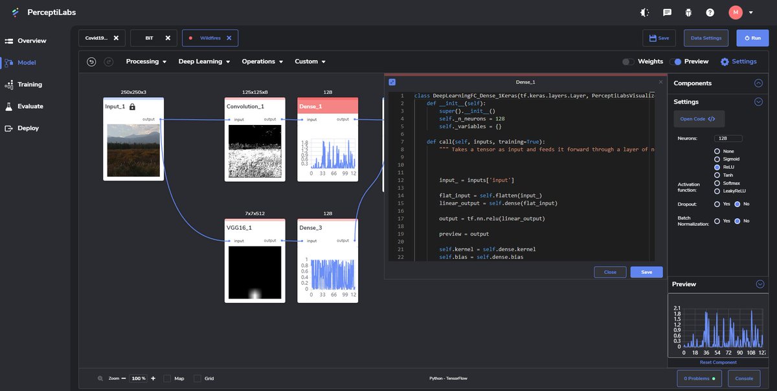Open the Training section in the sidebar
Viewport: 777px width, 391px height.
[x=31, y=84]
